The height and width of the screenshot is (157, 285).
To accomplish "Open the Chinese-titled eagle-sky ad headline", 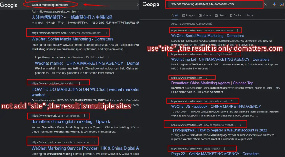I will click(72, 17).
